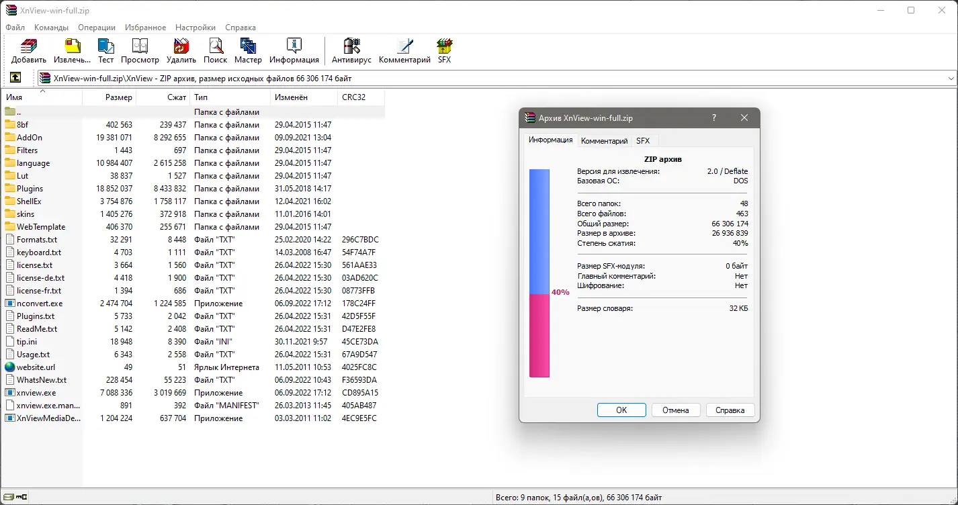Click the Удалить (Delete) toolbar icon

coord(181,46)
